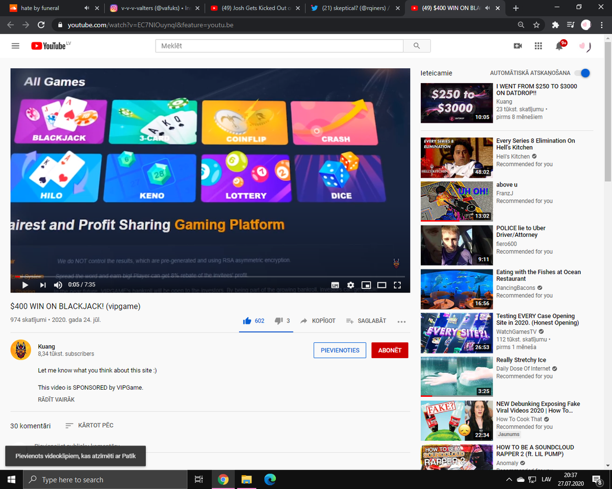The image size is (612, 489).
Task: Open a new browser tab
Action: click(x=516, y=8)
